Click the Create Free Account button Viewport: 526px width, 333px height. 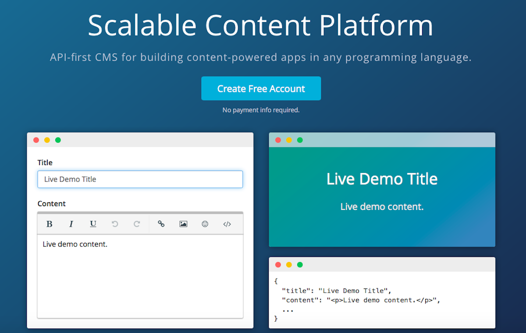click(x=261, y=88)
